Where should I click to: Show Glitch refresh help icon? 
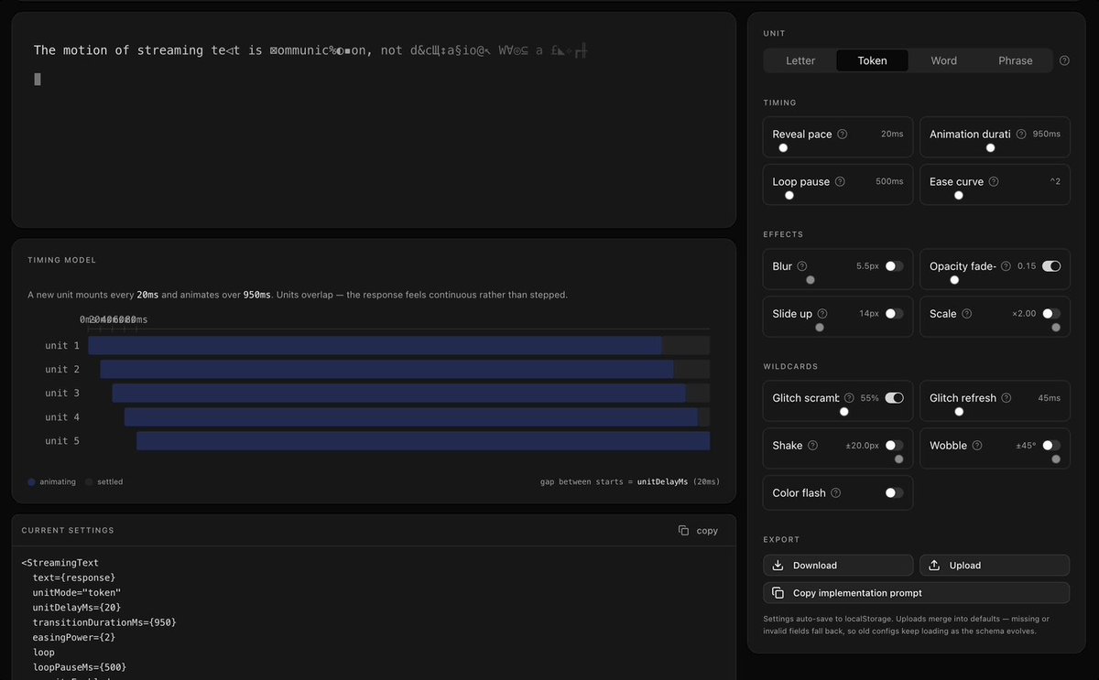1007,398
